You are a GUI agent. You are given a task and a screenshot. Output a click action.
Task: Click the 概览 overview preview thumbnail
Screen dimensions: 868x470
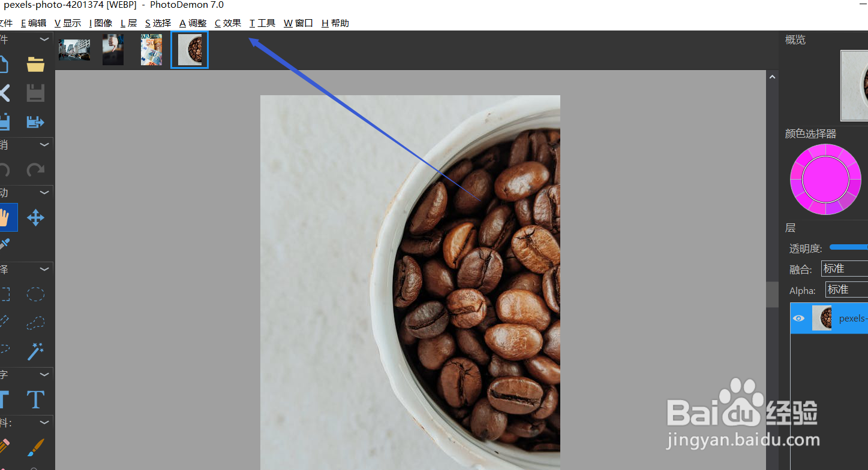tap(854, 86)
